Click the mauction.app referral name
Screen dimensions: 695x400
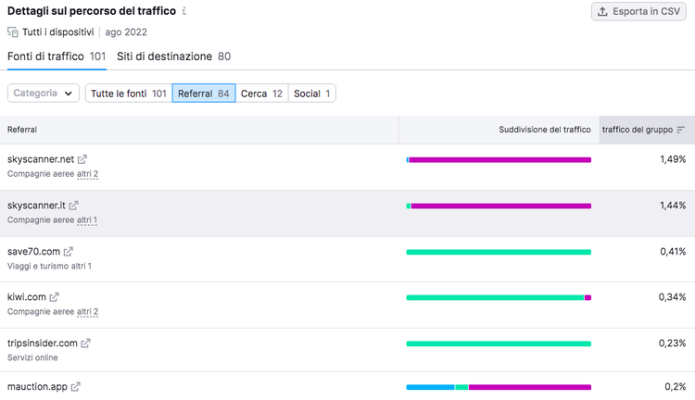click(37, 387)
